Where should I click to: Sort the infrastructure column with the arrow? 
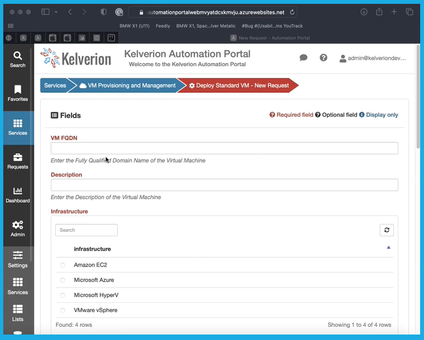388,247
